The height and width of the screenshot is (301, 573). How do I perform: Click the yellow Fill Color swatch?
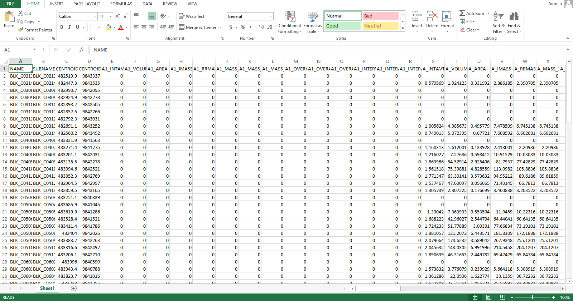point(109,27)
